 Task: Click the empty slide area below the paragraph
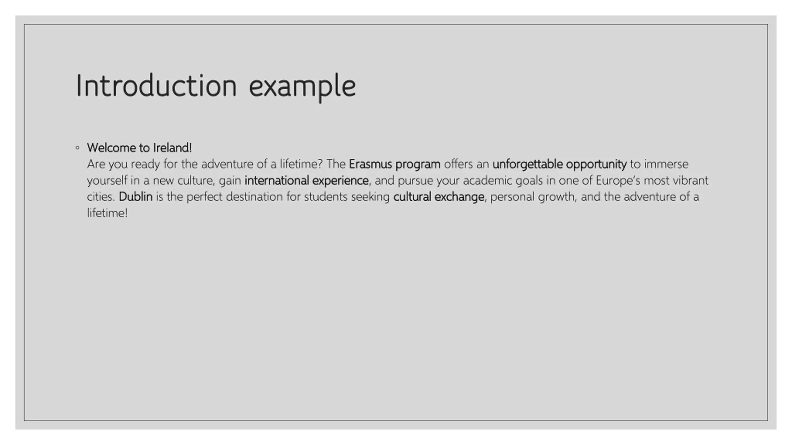click(396, 309)
